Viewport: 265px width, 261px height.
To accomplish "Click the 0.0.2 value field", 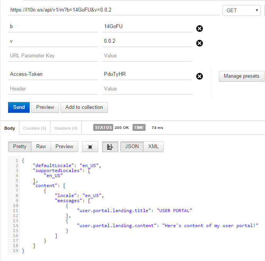I will click(x=147, y=42).
